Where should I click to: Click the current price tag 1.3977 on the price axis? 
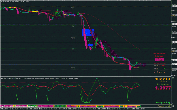pos(174,64)
